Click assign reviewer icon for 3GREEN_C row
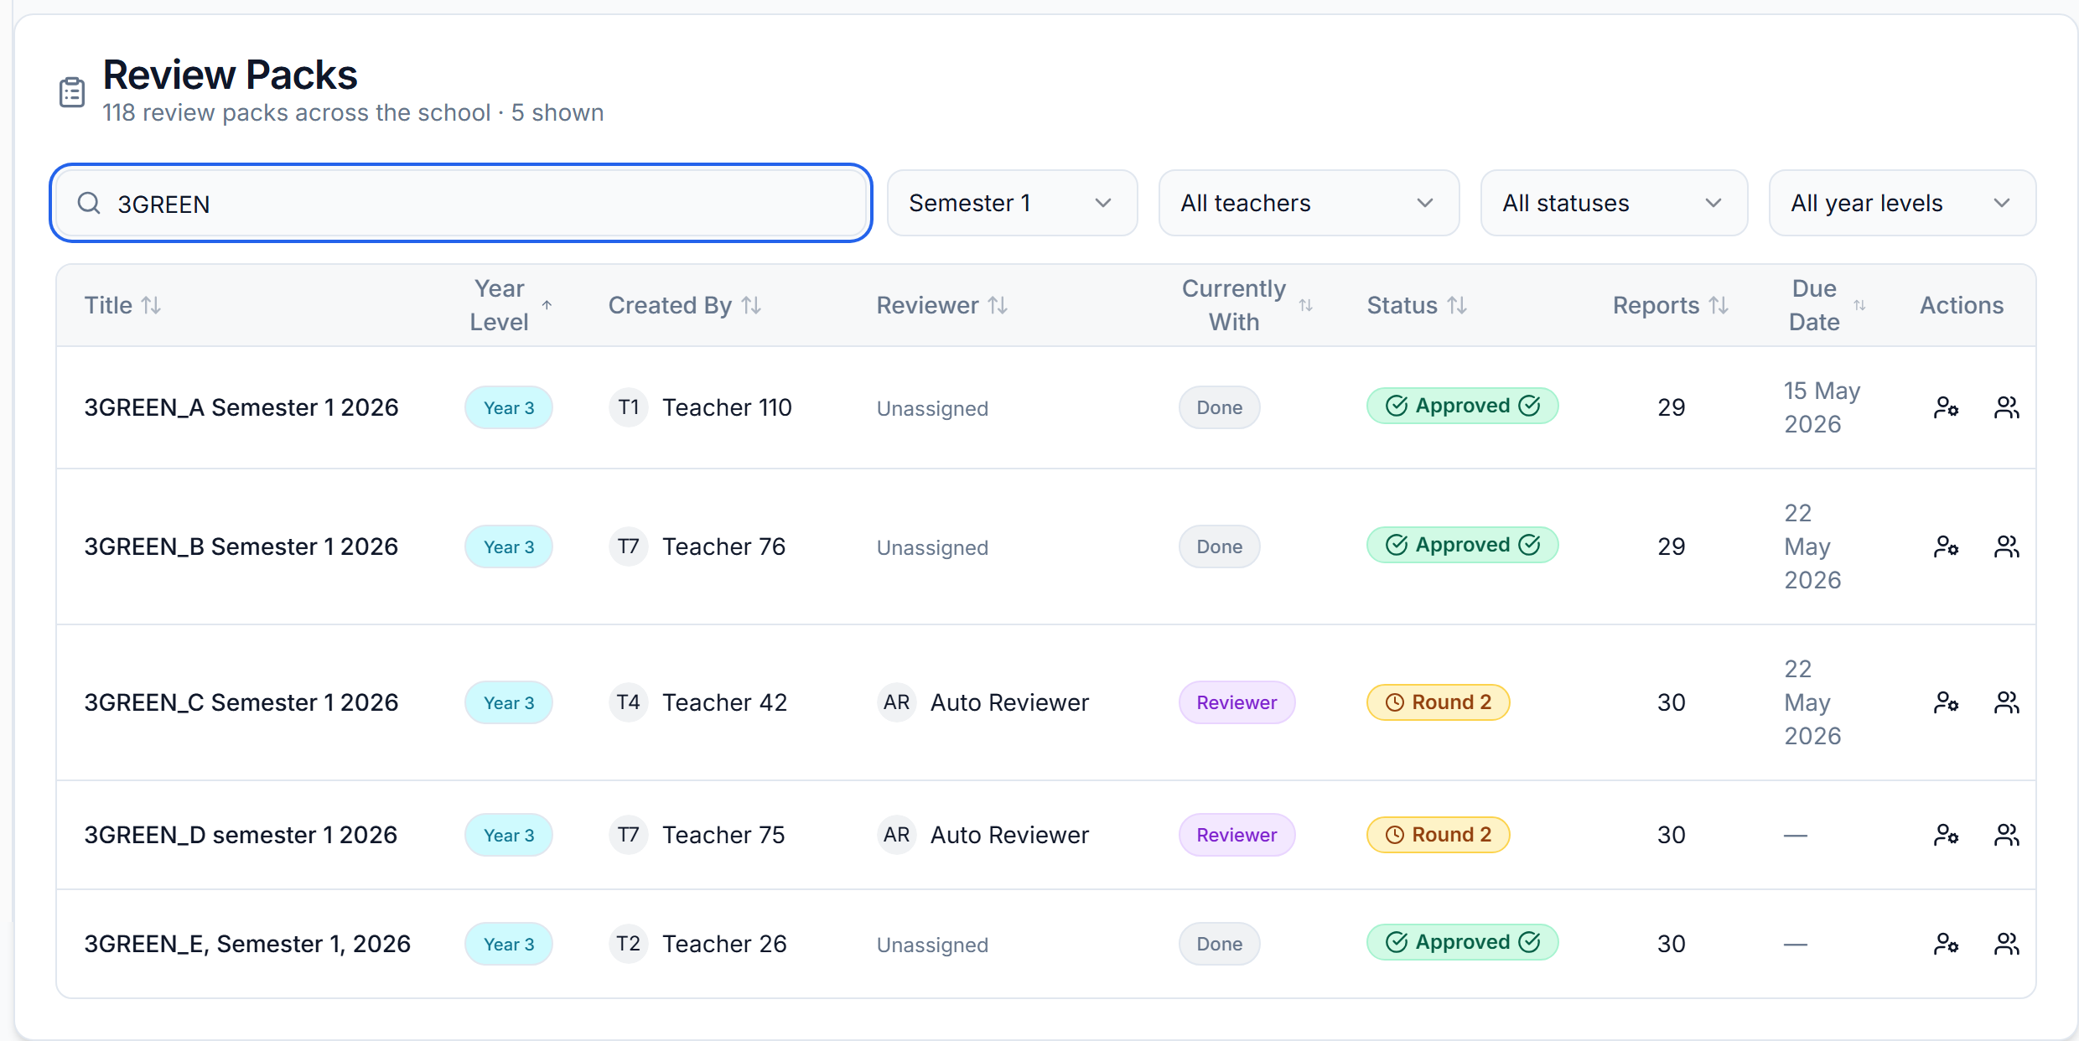 (1946, 702)
